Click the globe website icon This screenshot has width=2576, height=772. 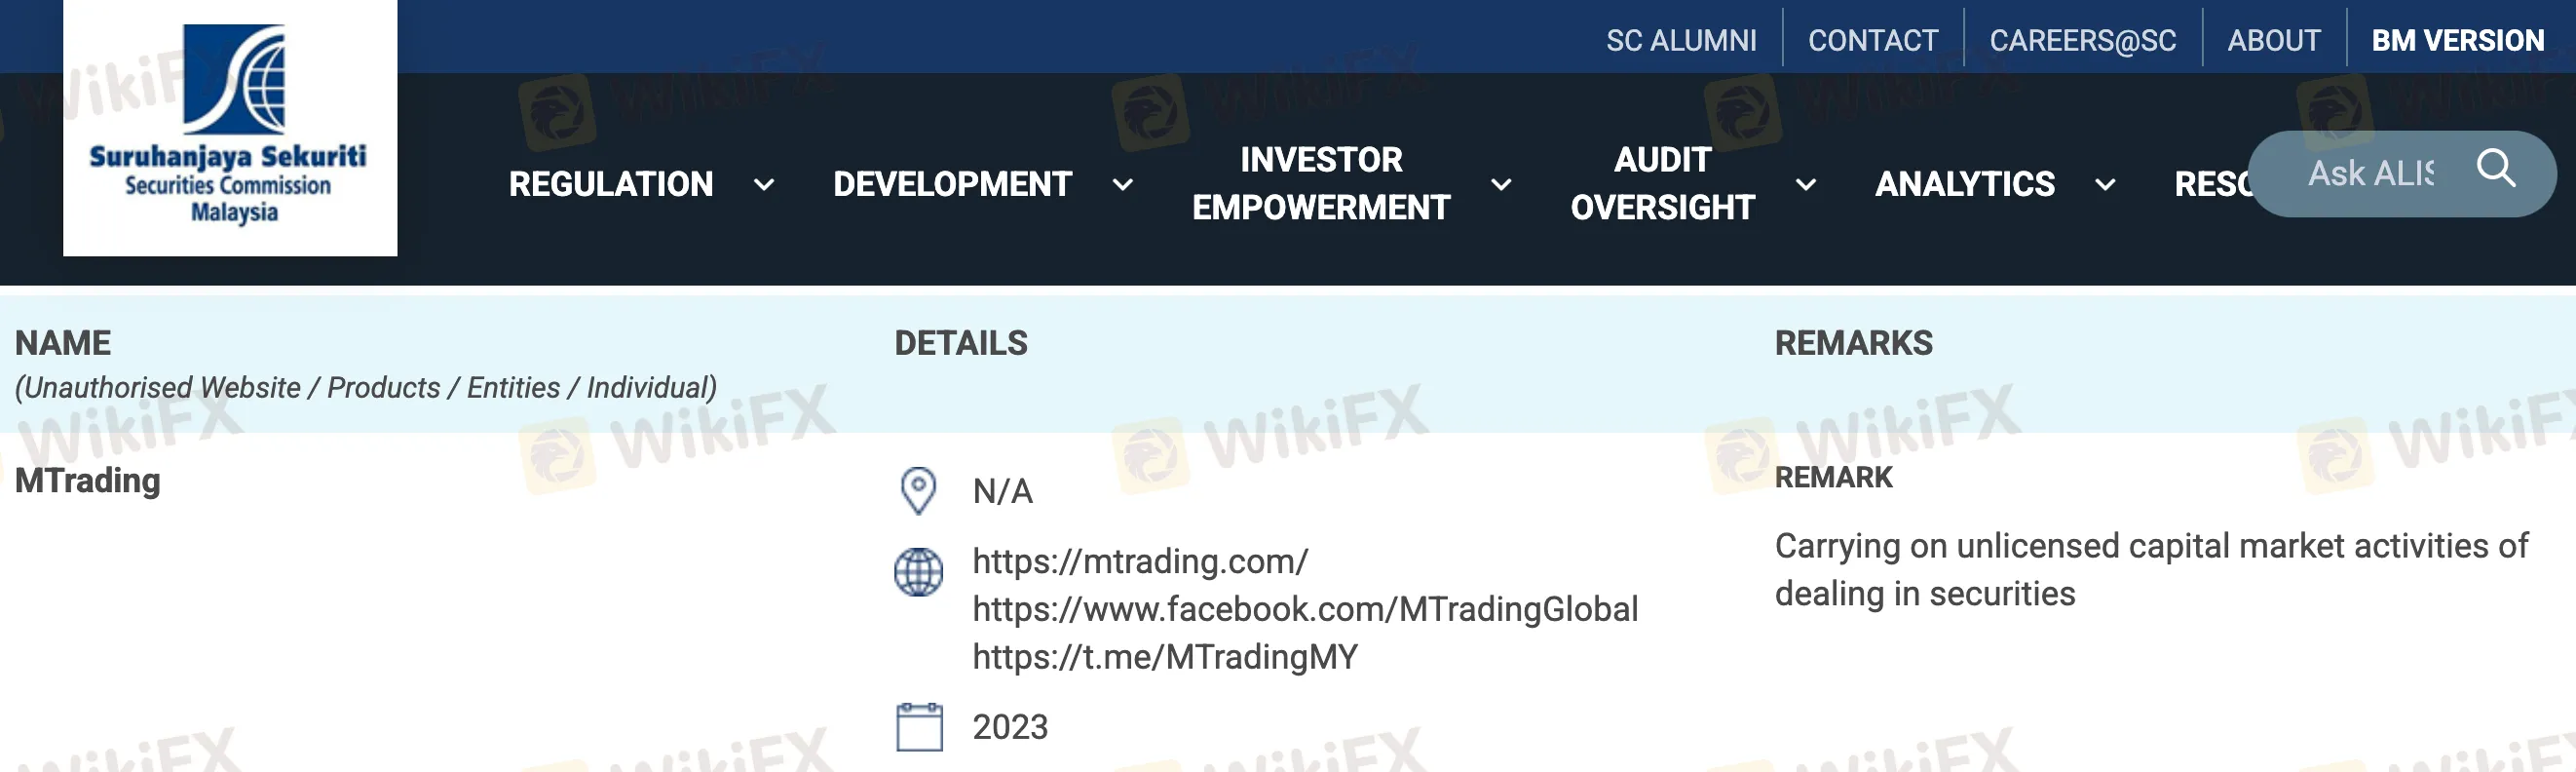point(918,572)
